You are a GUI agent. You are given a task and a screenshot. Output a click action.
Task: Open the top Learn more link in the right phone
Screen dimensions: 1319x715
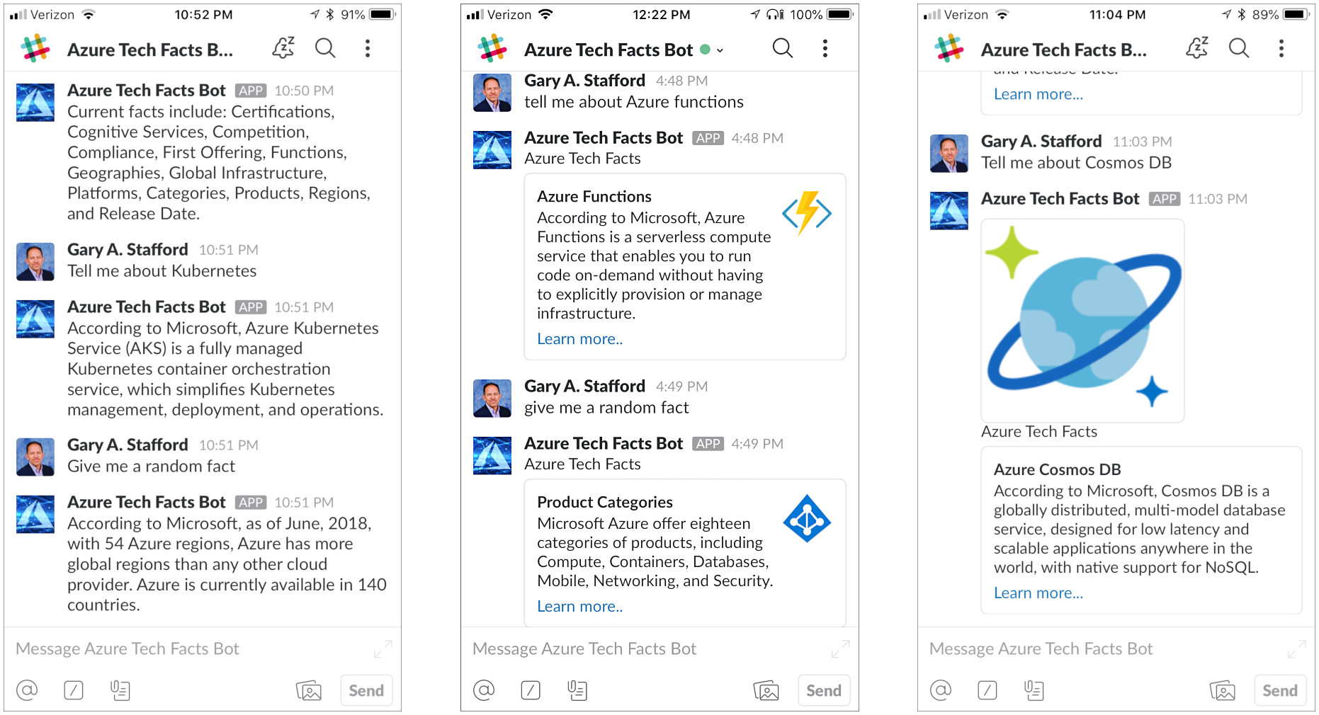1038,94
